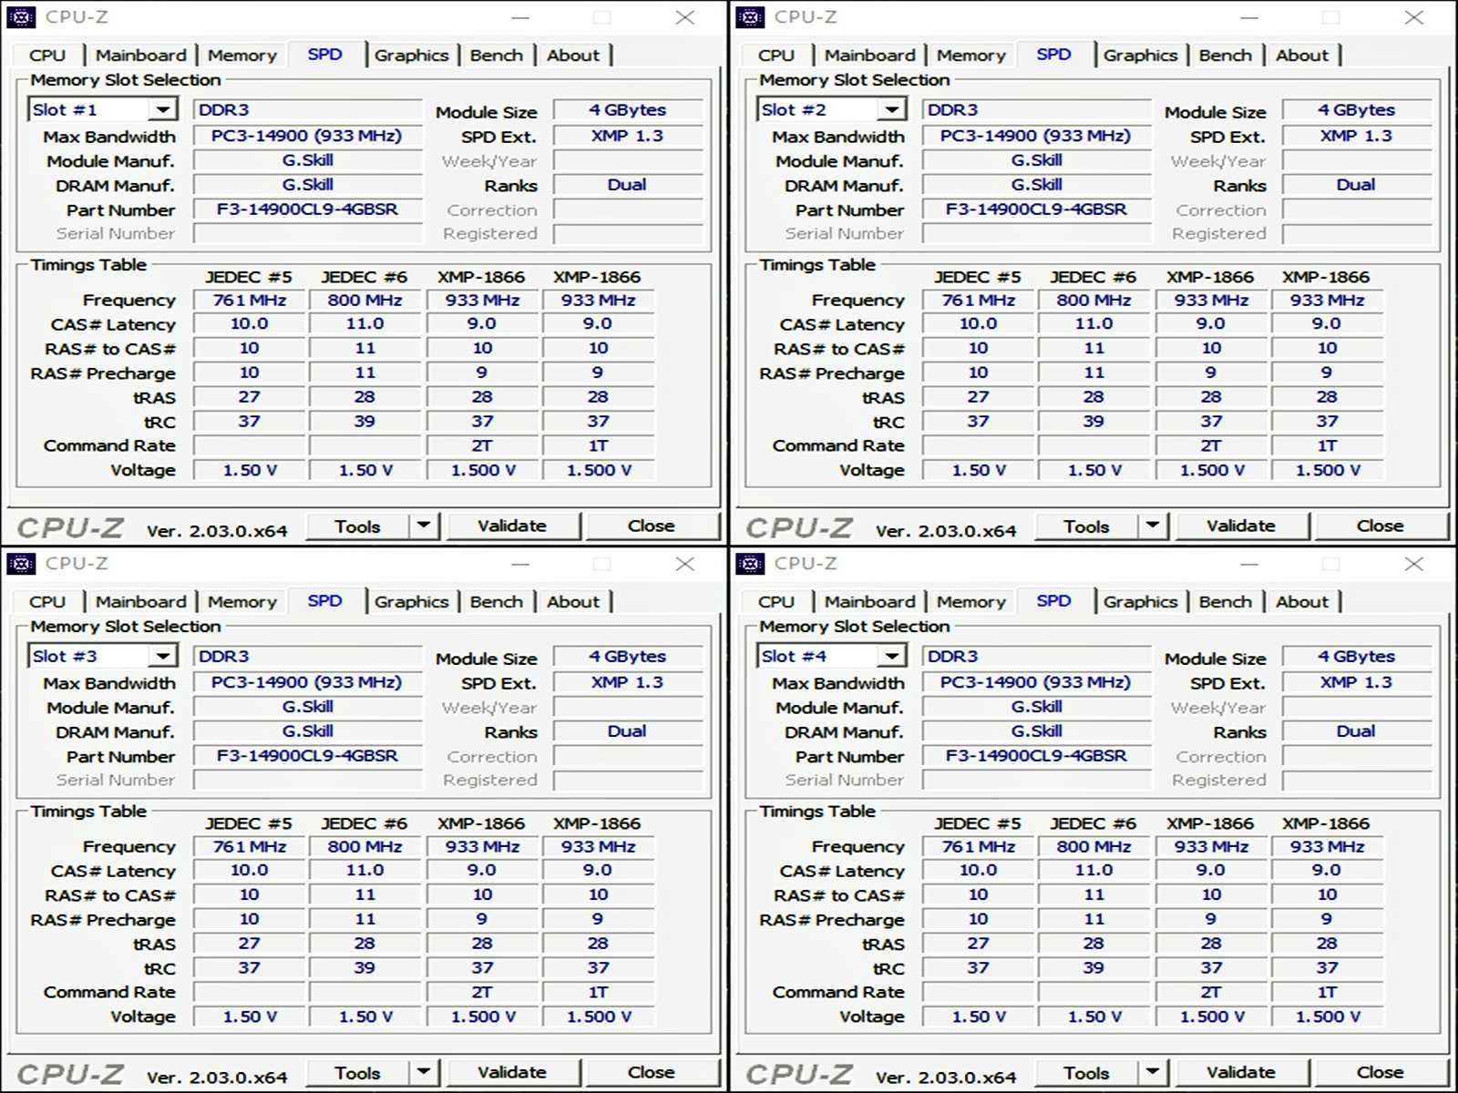The height and width of the screenshot is (1093, 1458).
Task: Click the Tools button in the Slot #1 window
Action: click(357, 526)
